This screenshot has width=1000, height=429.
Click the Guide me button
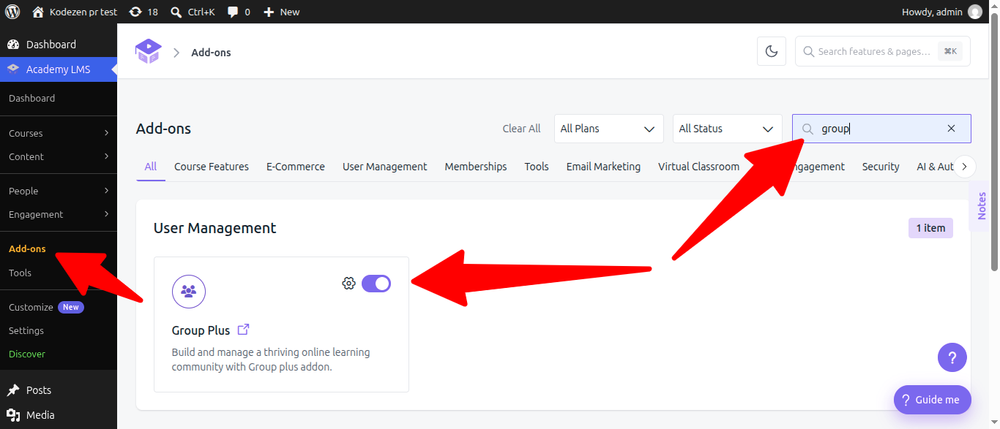pyautogui.click(x=932, y=400)
